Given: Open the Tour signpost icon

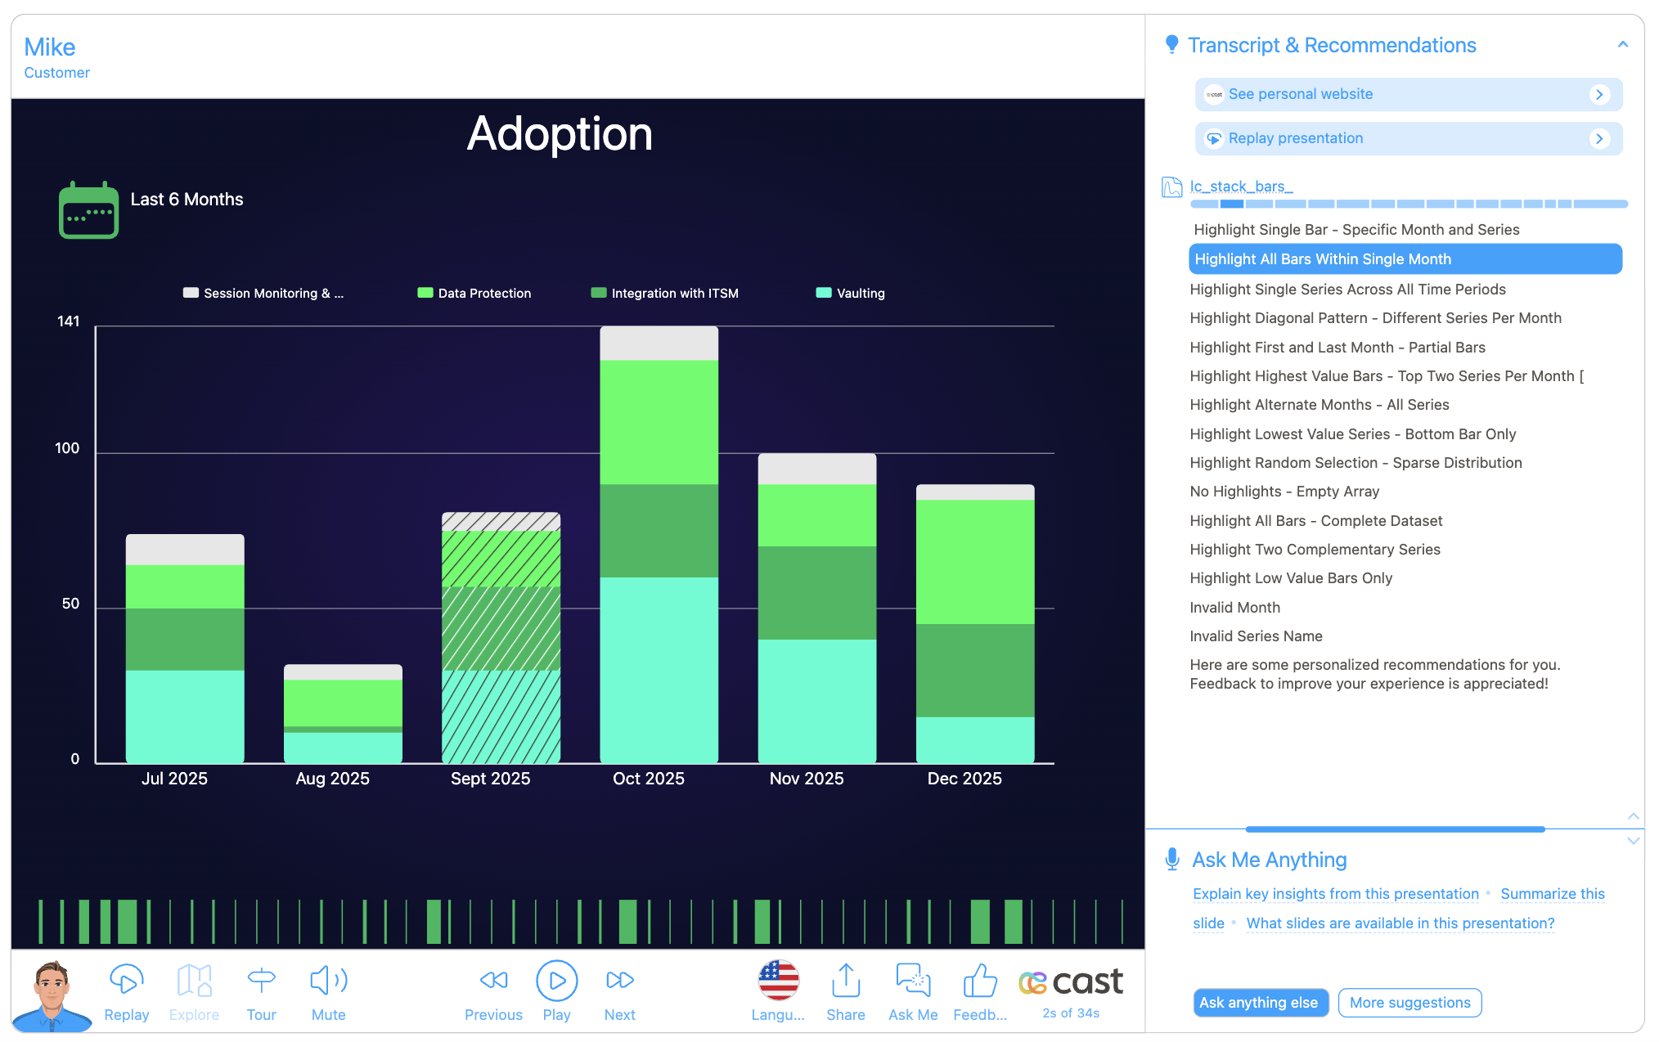Looking at the screenshot, I should coord(261,980).
